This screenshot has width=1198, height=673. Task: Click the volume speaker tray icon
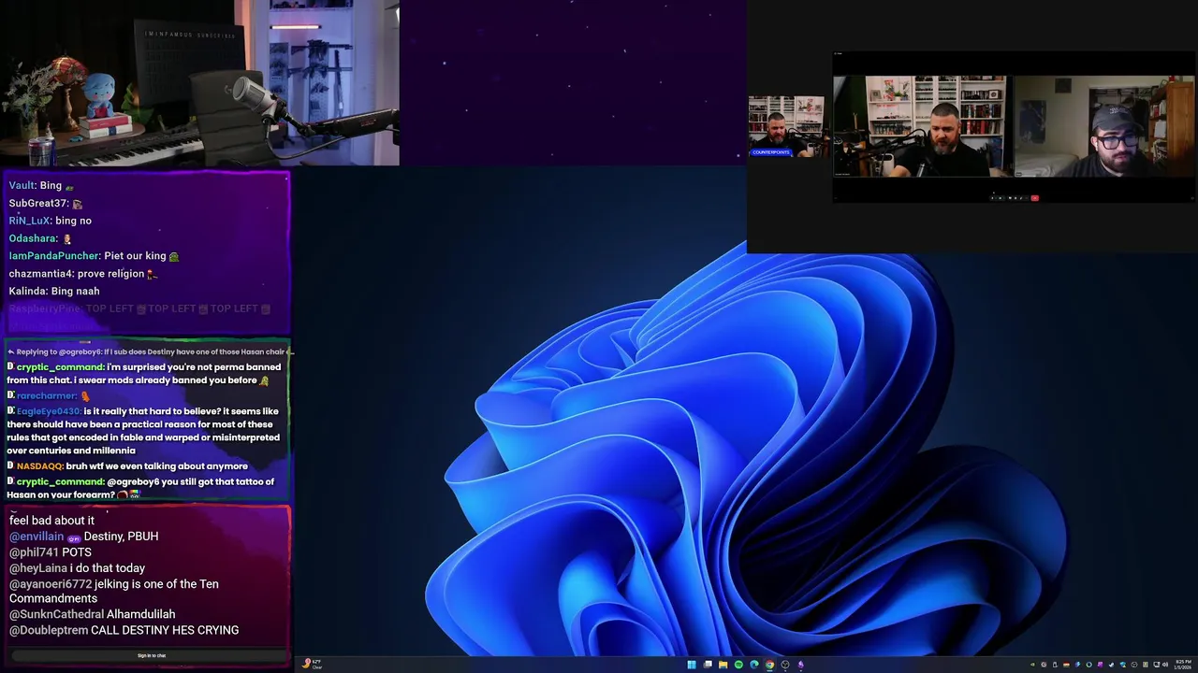(x=1165, y=665)
